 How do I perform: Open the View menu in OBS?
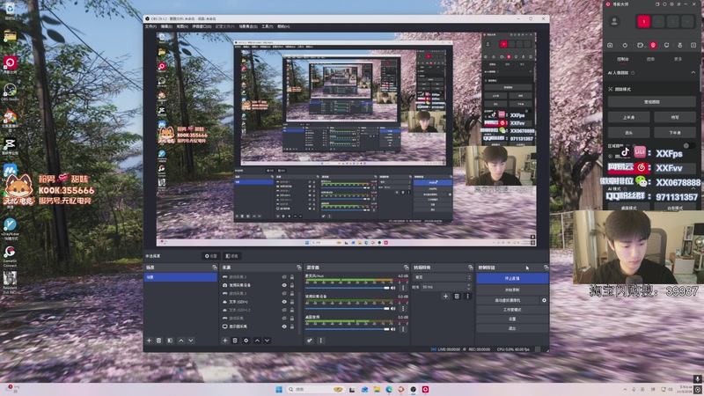point(182,26)
